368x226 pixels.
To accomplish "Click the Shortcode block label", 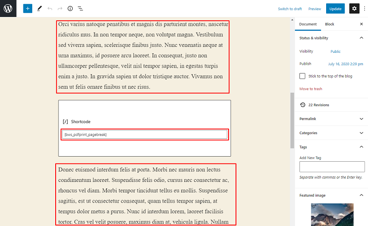I will pyautogui.click(x=81, y=122).
